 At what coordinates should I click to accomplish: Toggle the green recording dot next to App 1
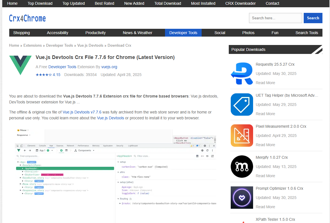tap(48, 150)
